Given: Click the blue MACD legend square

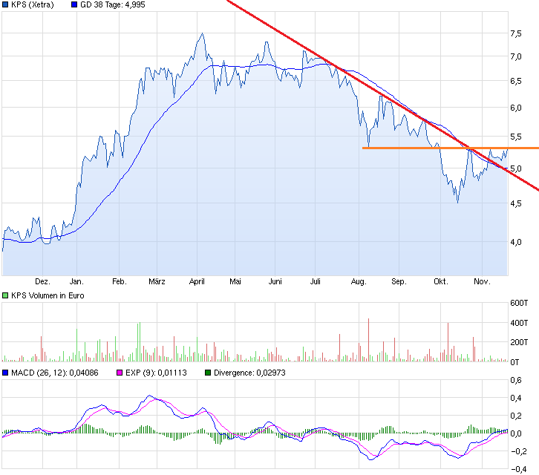Looking at the screenshot, I should click(6, 373).
